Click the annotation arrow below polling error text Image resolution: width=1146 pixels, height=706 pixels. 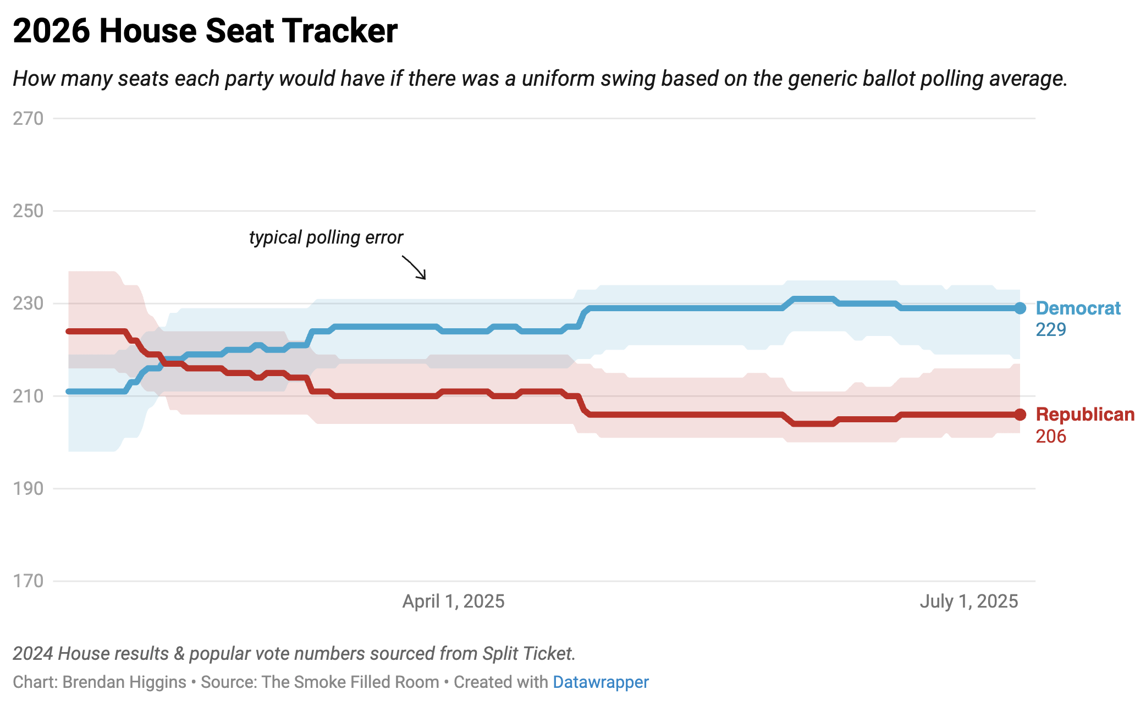pyautogui.click(x=414, y=267)
